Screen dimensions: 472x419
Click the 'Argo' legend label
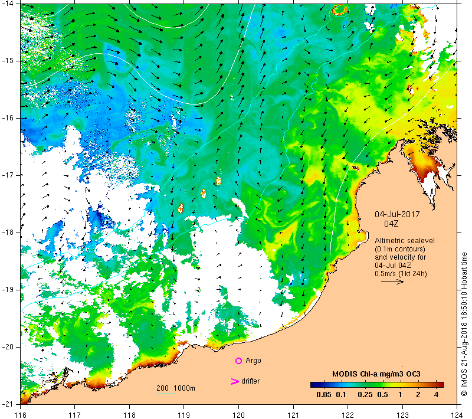coord(253,361)
